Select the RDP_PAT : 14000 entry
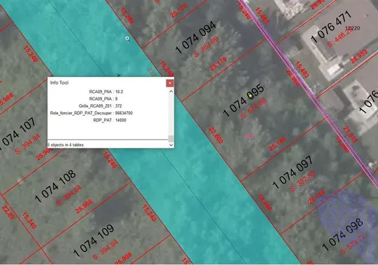378x265 pixels. [110, 120]
